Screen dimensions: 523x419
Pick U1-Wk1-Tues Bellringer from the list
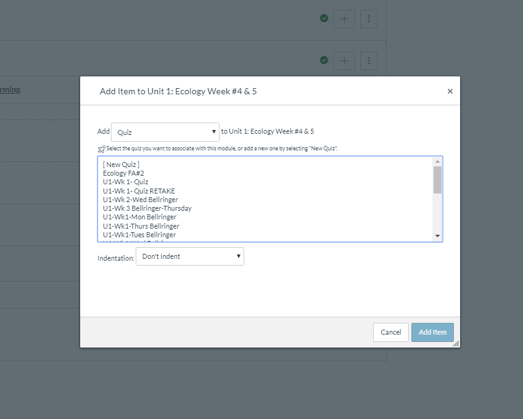coord(139,235)
